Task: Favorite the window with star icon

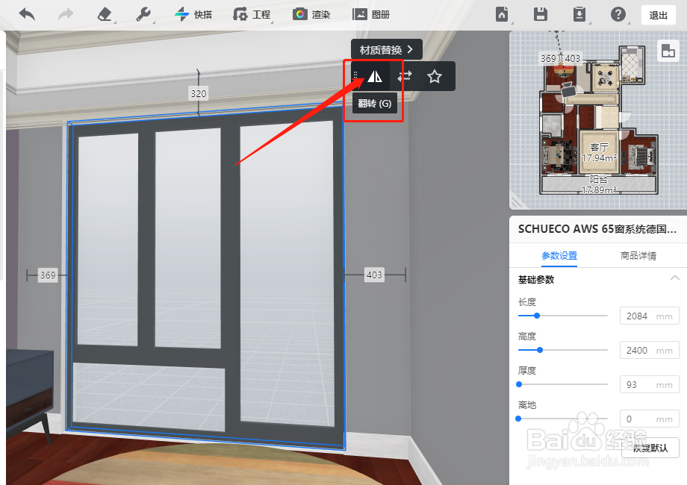Action: pyautogui.click(x=434, y=77)
